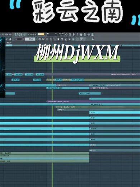140x187 pixels.
Task: Select the 'VEC1 Snare' audio clip
Action: click(x=68, y=88)
